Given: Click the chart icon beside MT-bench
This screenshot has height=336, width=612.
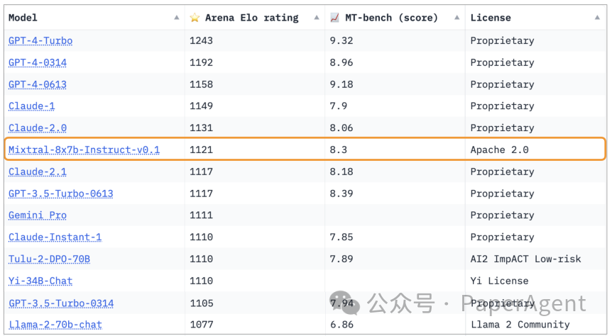Looking at the screenshot, I should coord(334,18).
